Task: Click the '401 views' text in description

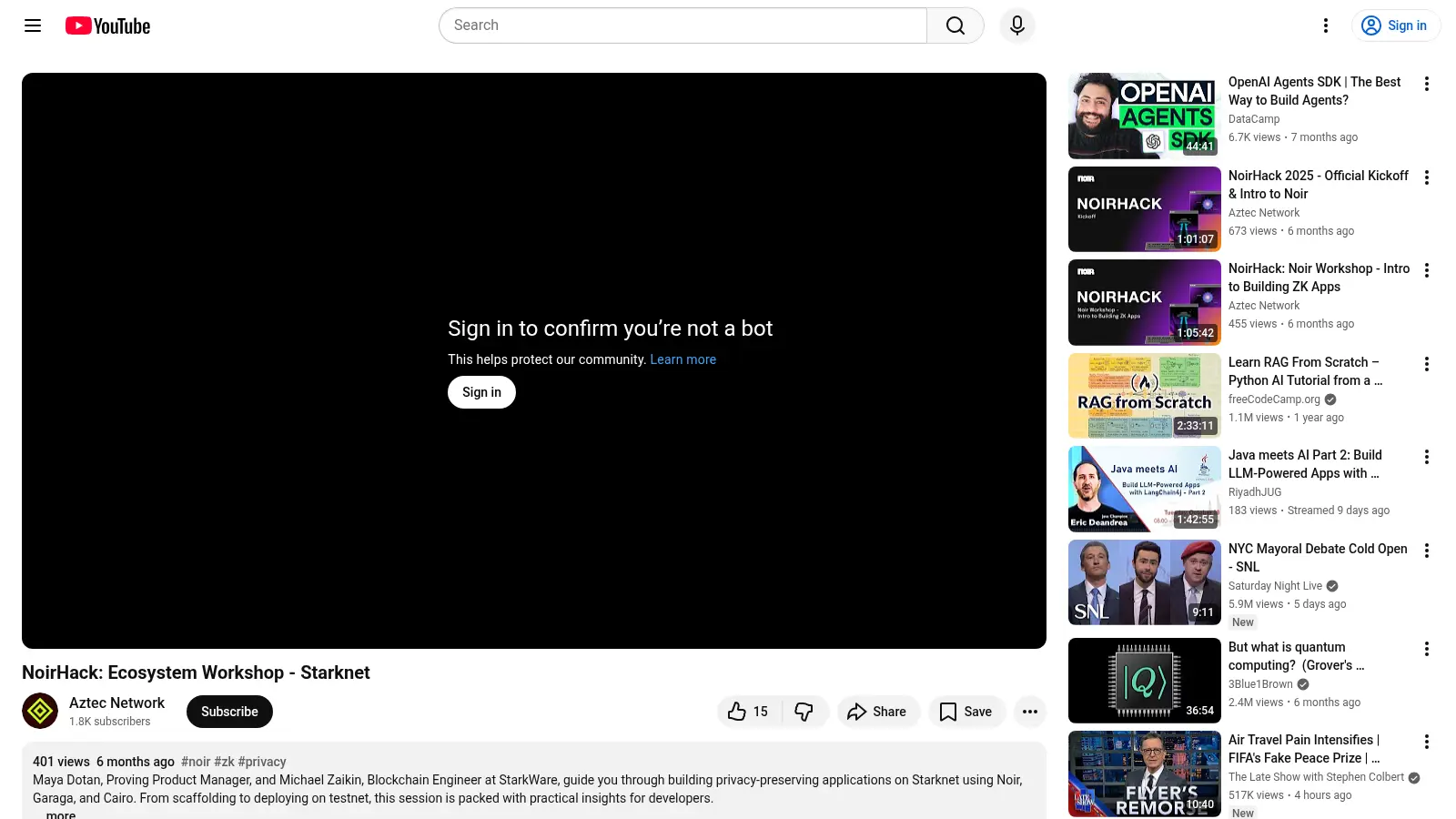Action: [x=61, y=762]
